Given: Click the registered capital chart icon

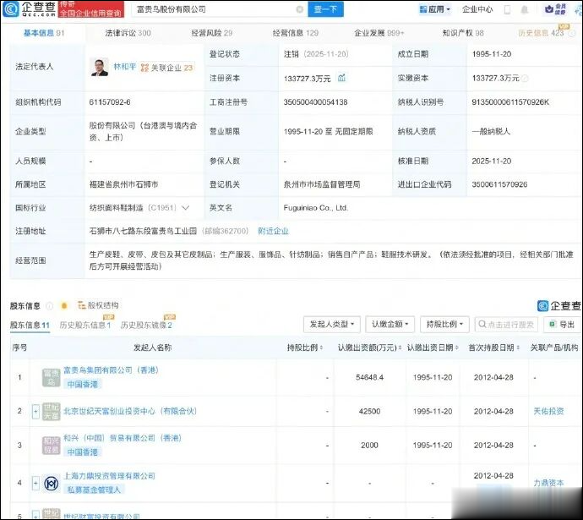Looking at the screenshot, I should [x=342, y=78].
